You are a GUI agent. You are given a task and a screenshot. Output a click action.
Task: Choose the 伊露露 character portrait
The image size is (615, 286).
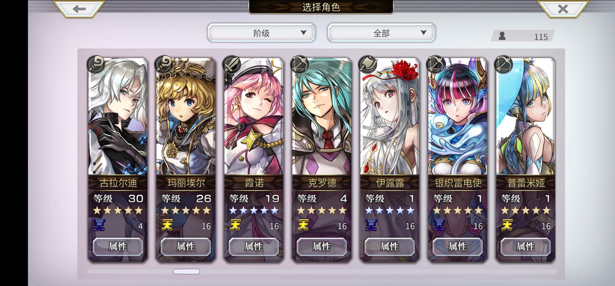point(390,117)
